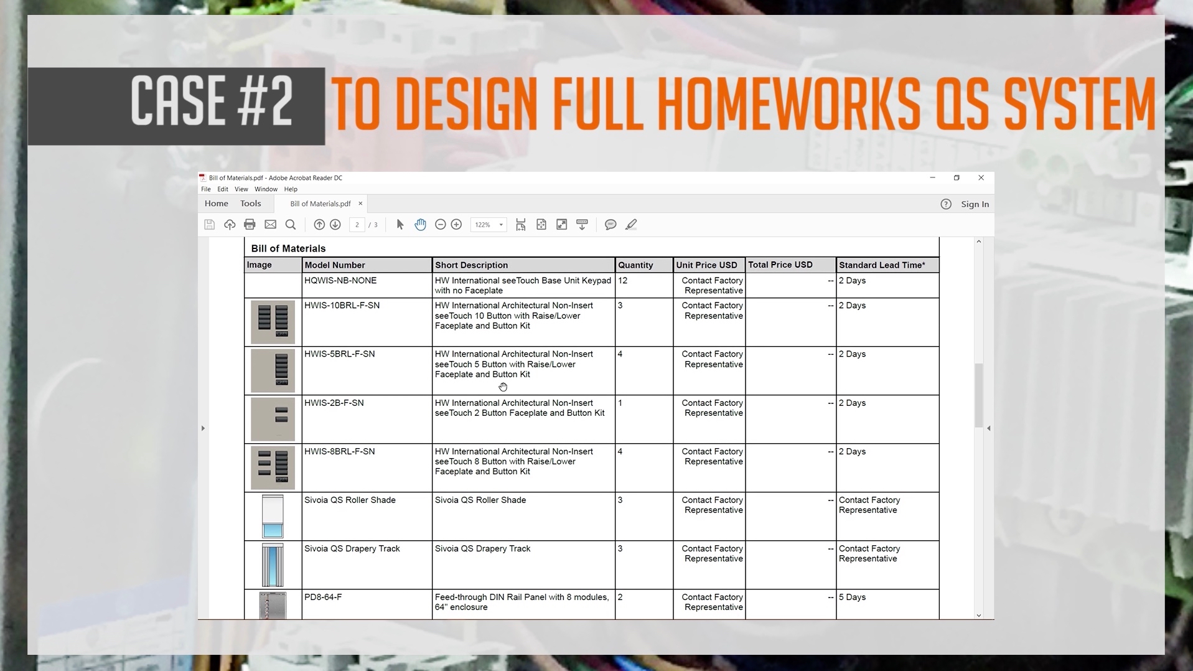Image resolution: width=1193 pixels, height=671 pixels.
Task: Enter full screen mode icon
Action: coord(562,225)
